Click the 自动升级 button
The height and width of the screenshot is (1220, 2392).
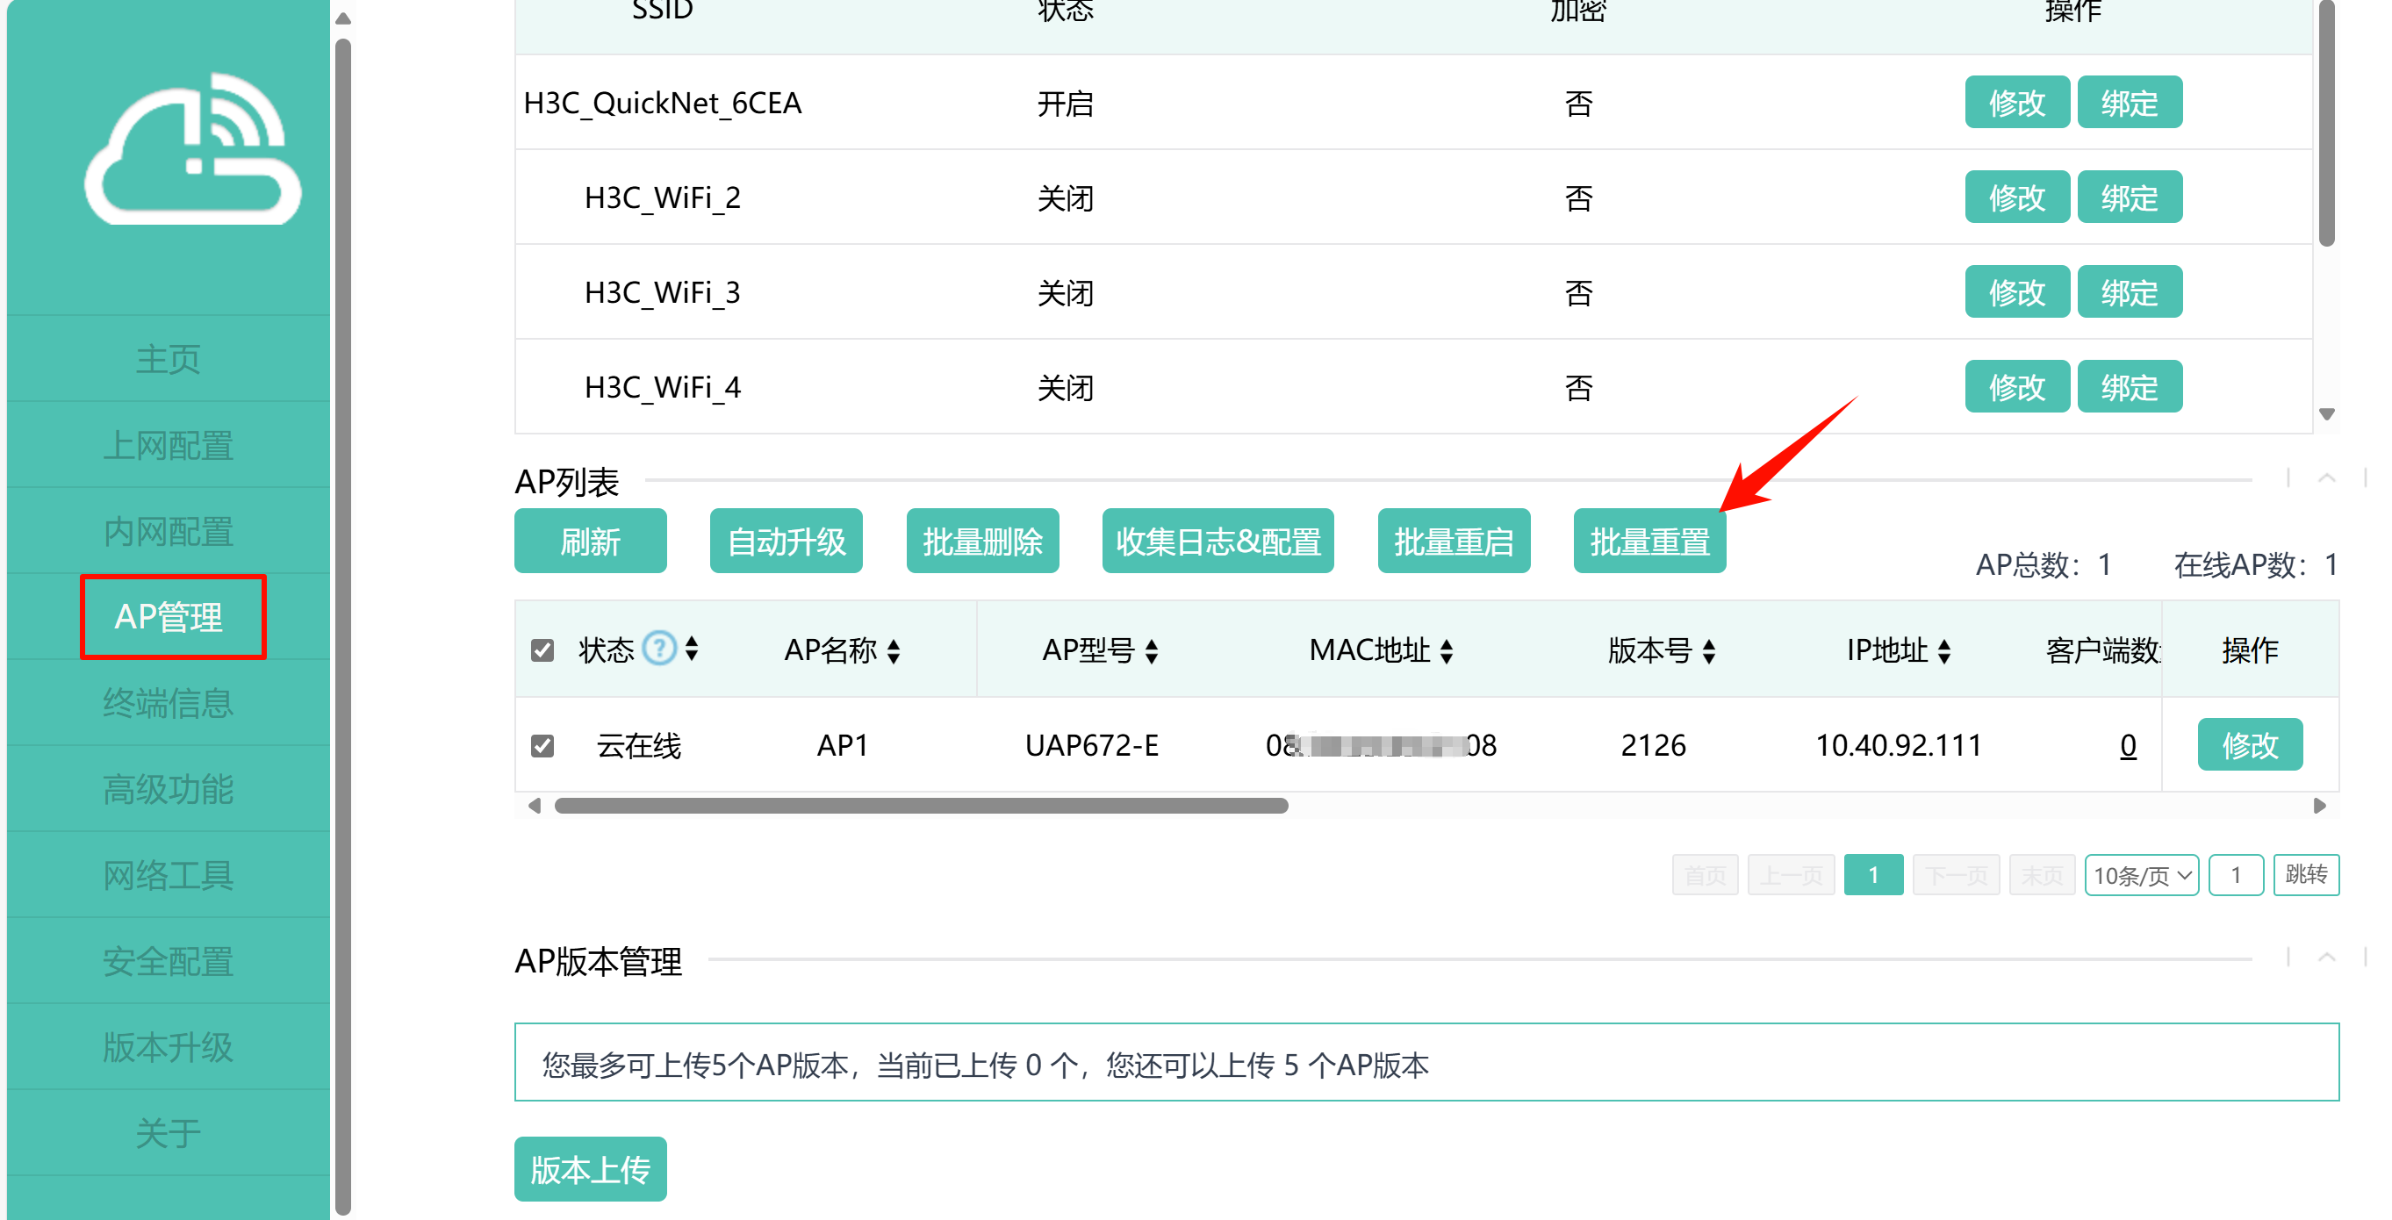click(x=787, y=541)
